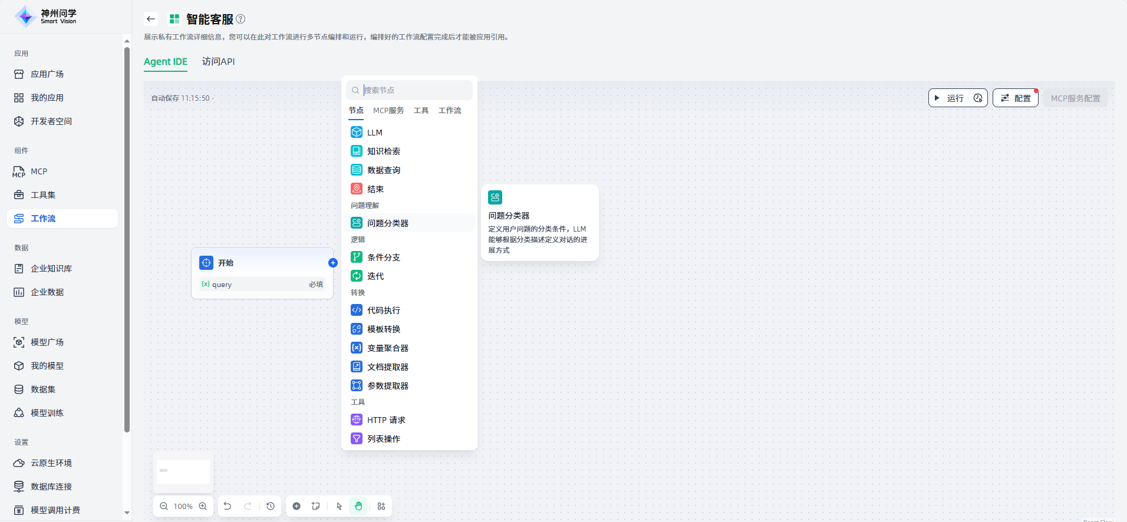Click the undo arrow in bottom toolbar

(x=228, y=506)
